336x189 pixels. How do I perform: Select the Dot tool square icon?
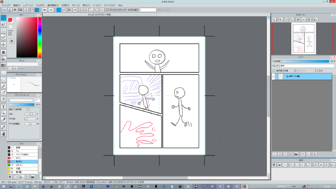click(x=3, y=31)
